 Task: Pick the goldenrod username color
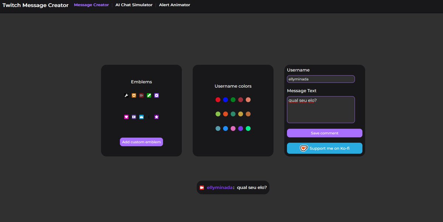241,114
